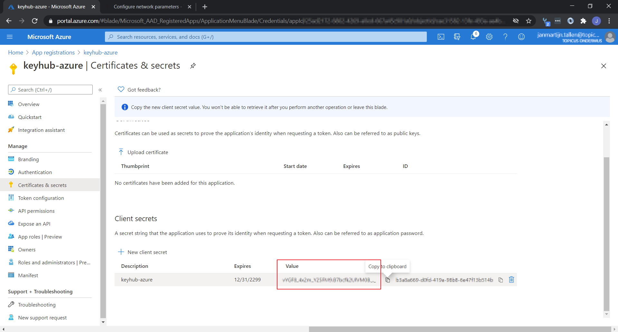Open the help question mark
The width and height of the screenshot is (618, 332).
505,37
